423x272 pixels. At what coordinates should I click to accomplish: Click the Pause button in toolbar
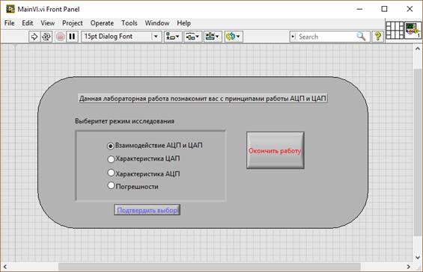click(x=72, y=37)
